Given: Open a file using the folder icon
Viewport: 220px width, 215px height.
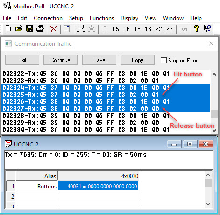Looking at the screenshot, I should pos(19,29).
